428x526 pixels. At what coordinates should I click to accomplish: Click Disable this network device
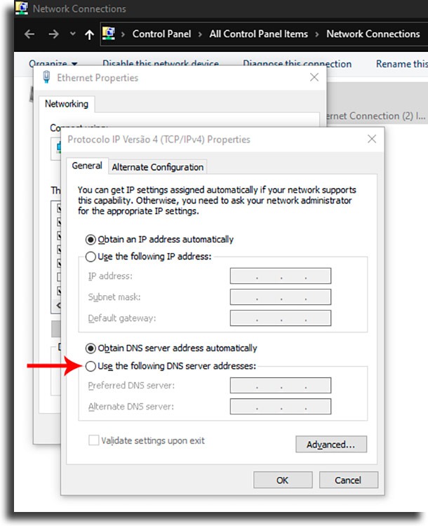161,63
